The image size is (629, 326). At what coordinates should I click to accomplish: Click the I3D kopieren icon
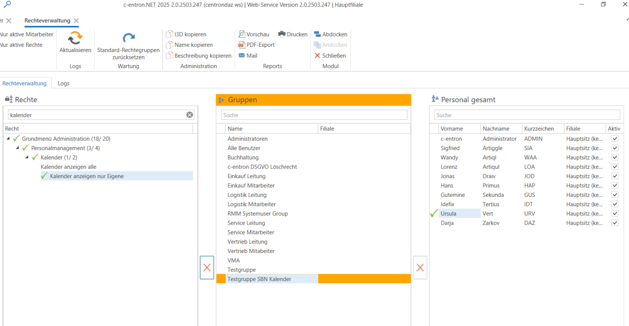[x=170, y=34]
